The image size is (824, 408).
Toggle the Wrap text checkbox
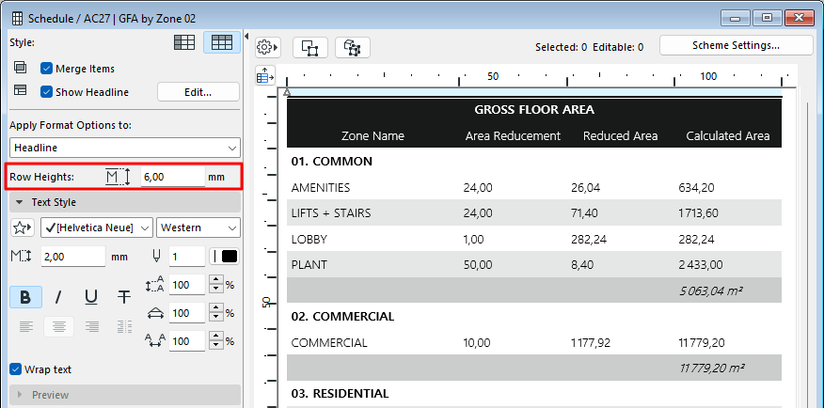tap(15, 369)
